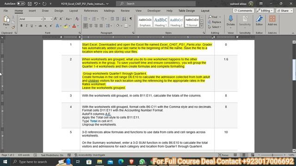This screenshot has width=296, height=166.
Task: Switch to References tab
Action: (x=91, y=11)
